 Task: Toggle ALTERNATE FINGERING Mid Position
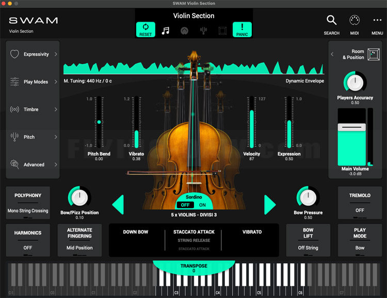(x=79, y=240)
